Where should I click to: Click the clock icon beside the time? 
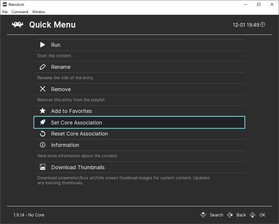tap(263, 25)
